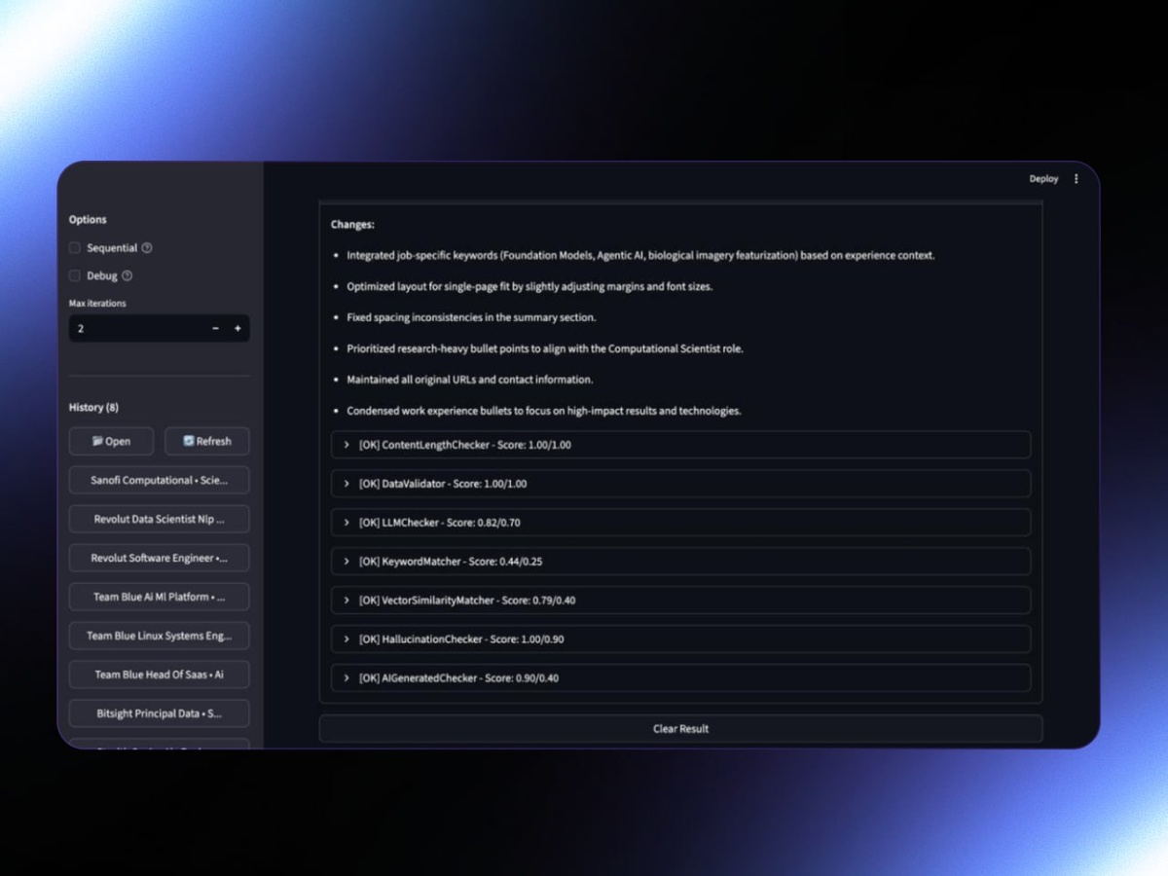Click the Deploy button
This screenshot has width=1168, height=876.
pos(1043,179)
